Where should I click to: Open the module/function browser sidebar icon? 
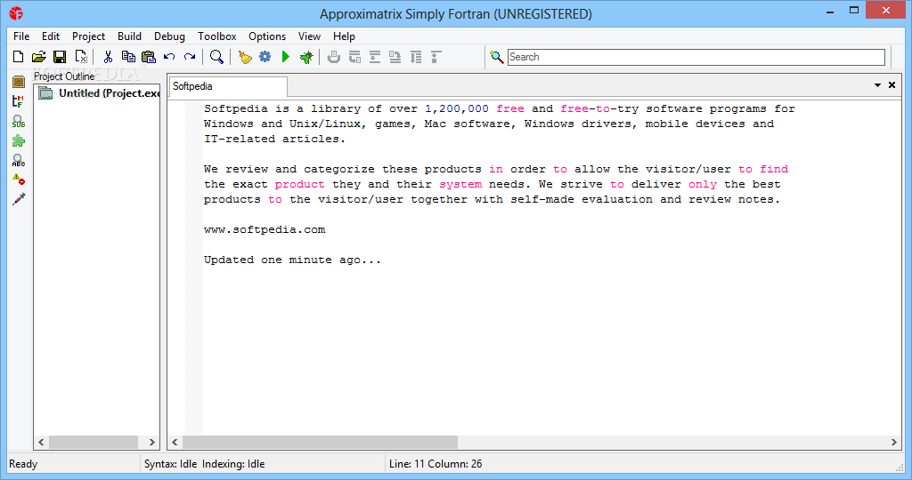(19, 101)
